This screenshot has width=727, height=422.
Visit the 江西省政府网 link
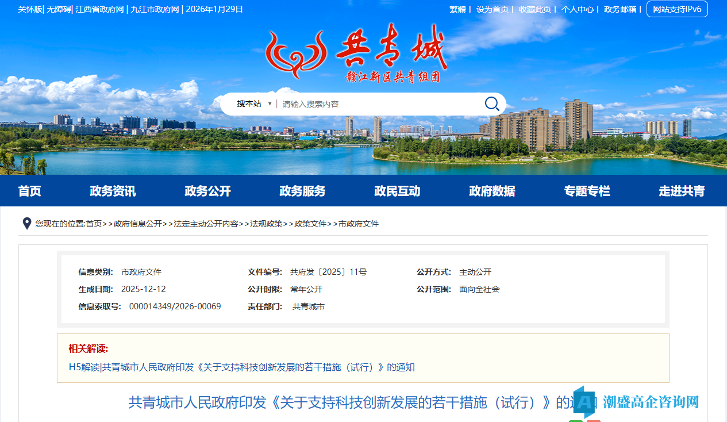(101, 9)
